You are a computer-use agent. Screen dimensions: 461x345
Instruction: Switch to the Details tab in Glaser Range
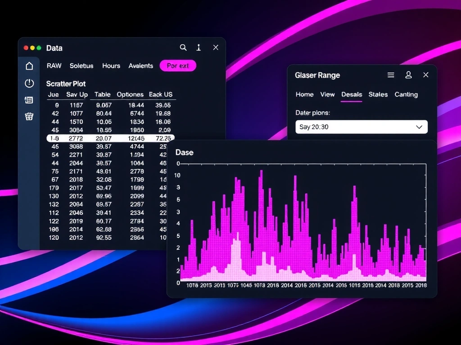pos(352,94)
